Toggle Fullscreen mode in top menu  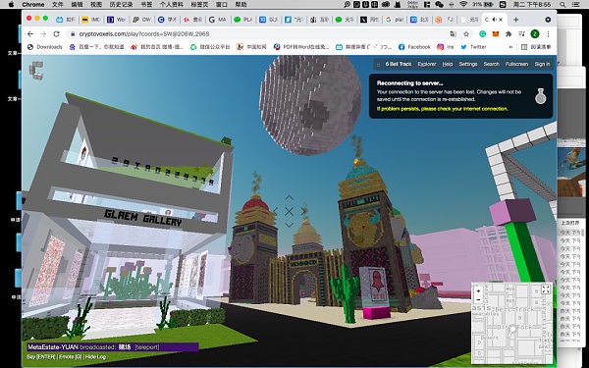tap(516, 64)
